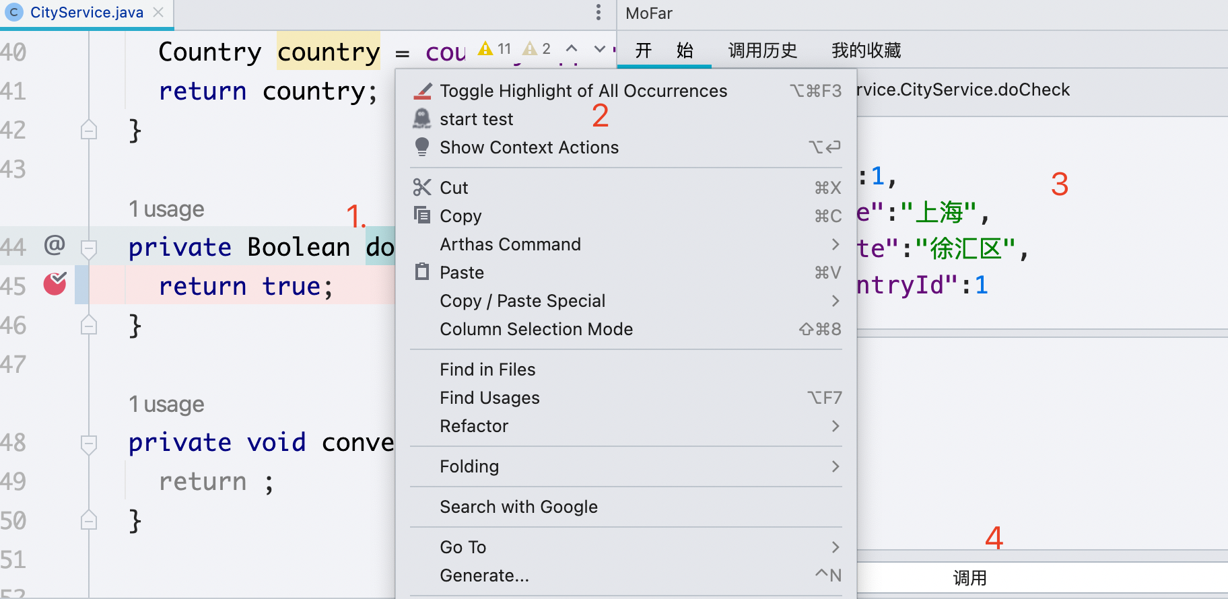Switch to the 调用历史 tab
The height and width of the screenshot is (599, 1228).
coord(763,50)
